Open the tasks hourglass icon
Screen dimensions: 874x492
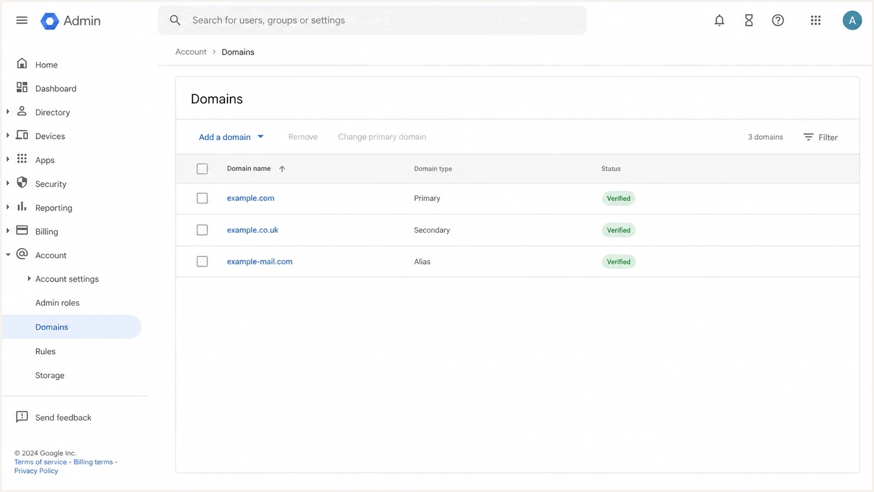[x=749, y=20]
